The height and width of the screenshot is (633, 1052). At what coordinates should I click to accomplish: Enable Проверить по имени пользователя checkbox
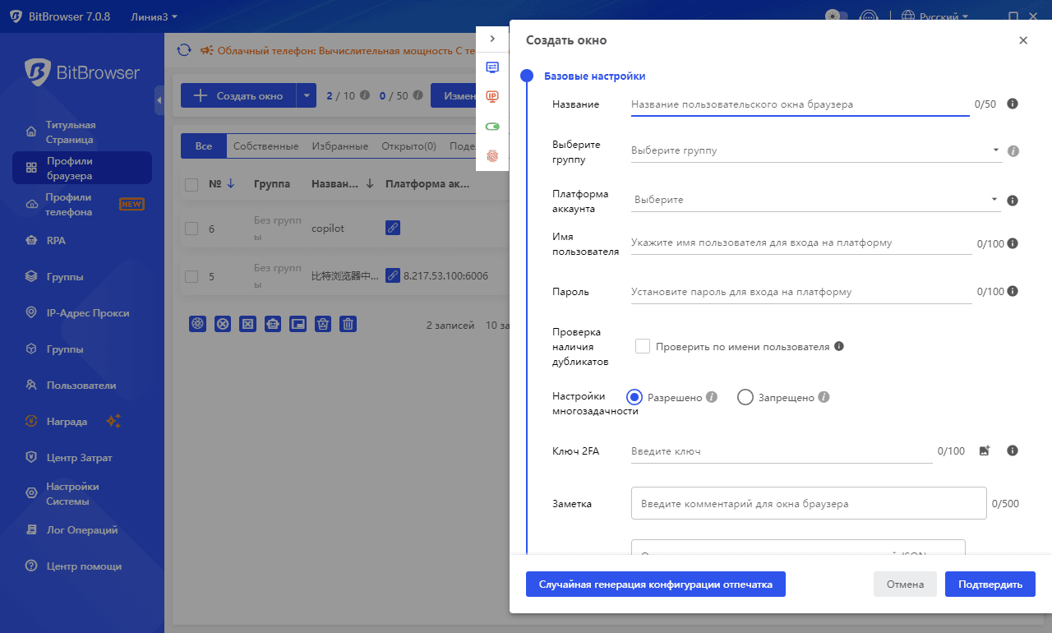point(643,346)
